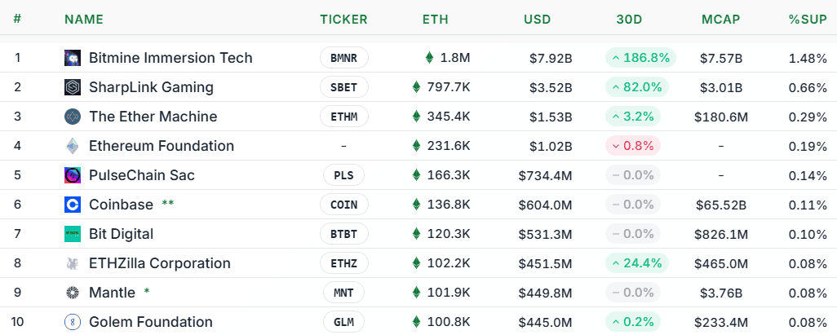
Task: Click the SBET ticker badge
Action: point(343,87)
